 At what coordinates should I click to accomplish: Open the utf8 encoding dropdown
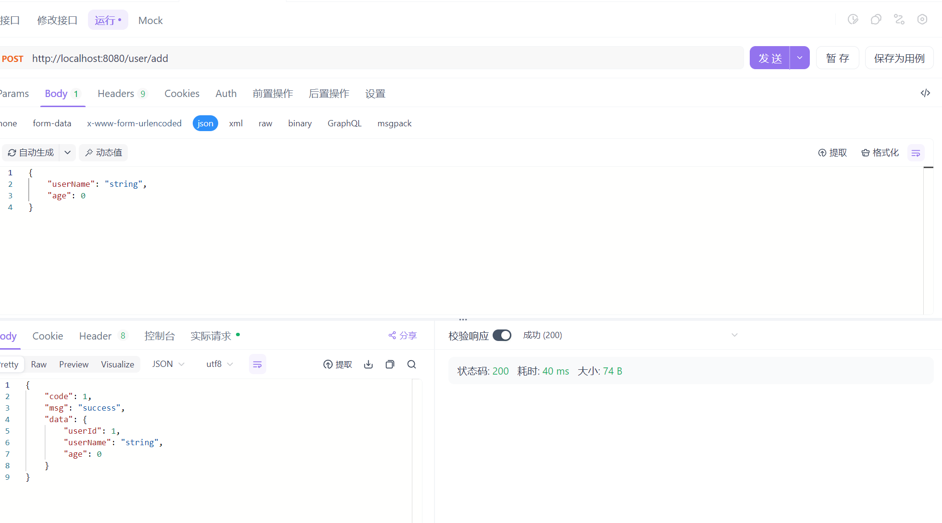pos(219,365)
